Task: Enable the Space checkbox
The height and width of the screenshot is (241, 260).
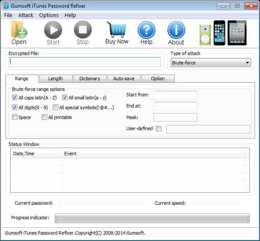Action: click(x=14, y=117)
